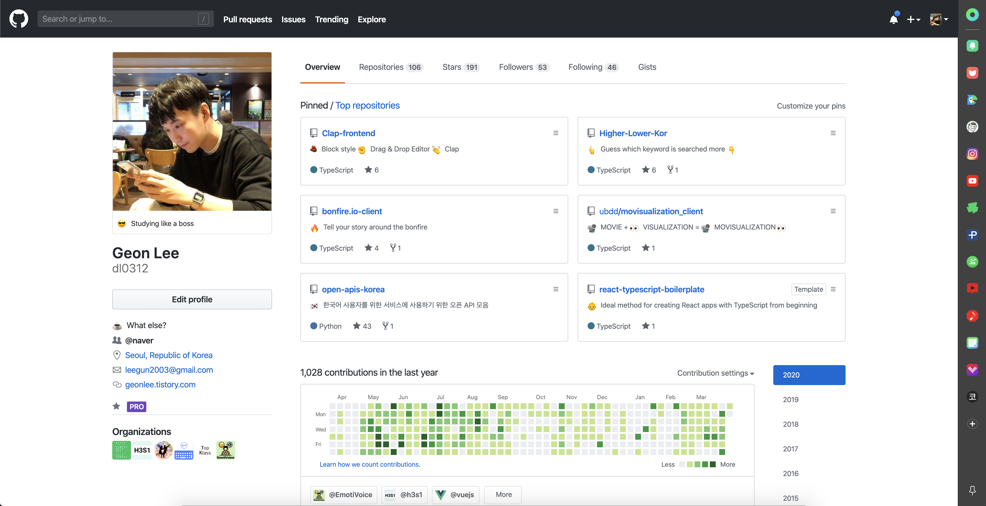This screenshot has height=506, width=986.
Task: Click the add plus circle in the sidebar
Action: [972, 424]
